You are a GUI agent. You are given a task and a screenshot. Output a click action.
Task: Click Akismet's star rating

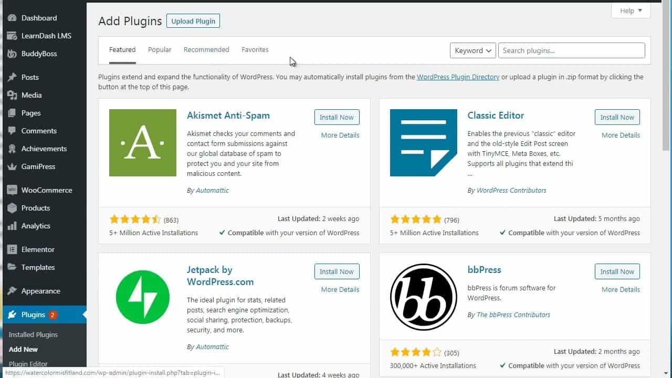click(135, 219)
